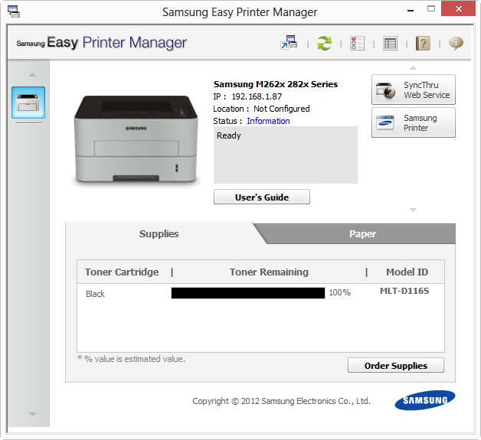
Task: Click the large printer image
Action: tap(136, 139)
